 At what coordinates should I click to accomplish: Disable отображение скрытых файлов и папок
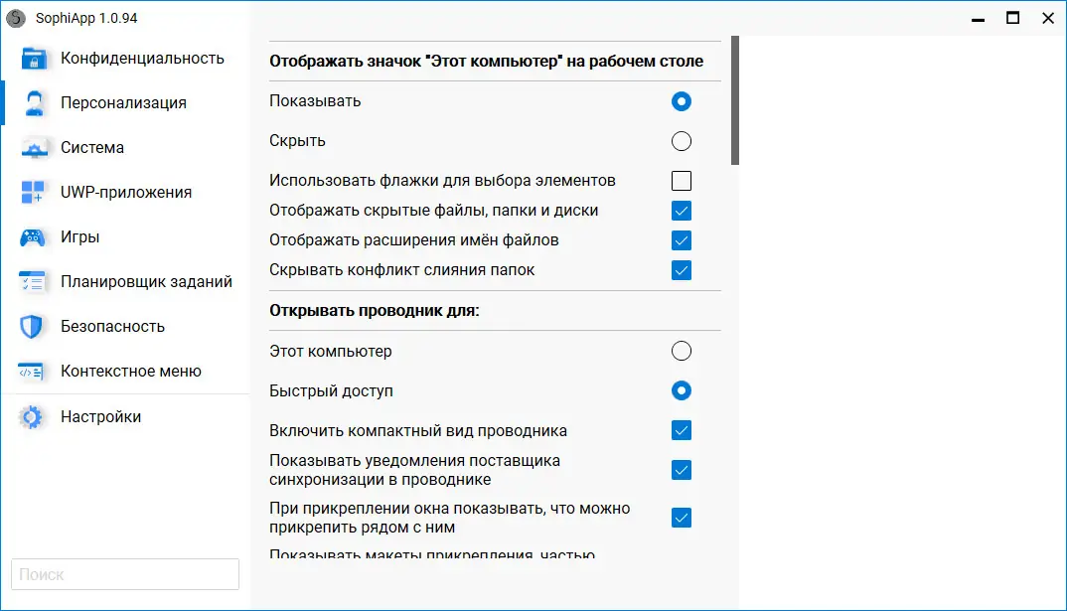point(682,210)
